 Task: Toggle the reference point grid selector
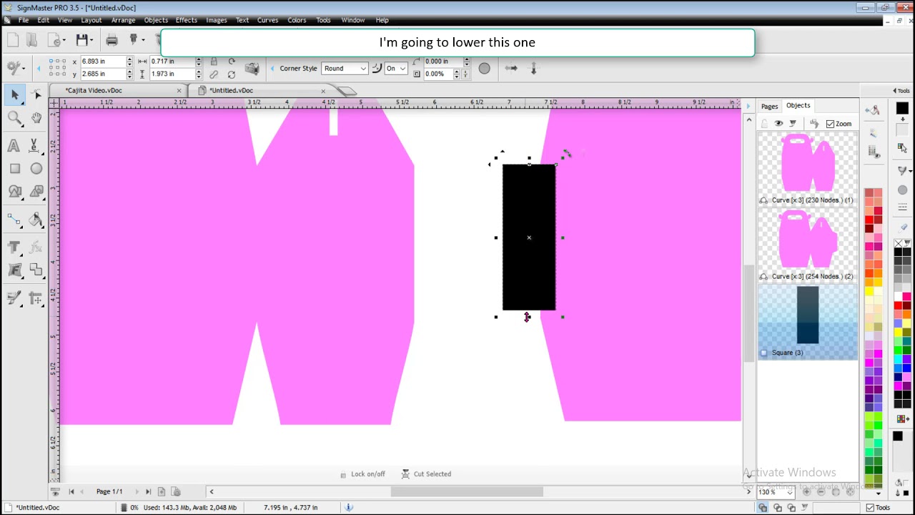click(58, 68)
